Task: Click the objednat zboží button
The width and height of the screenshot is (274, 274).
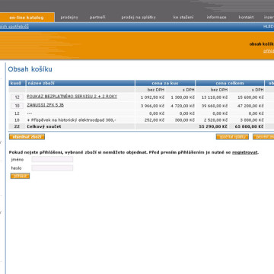Action: coord(27,137)
